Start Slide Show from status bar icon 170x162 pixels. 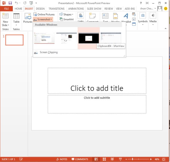pyautogui.click(x=120, y=159)
